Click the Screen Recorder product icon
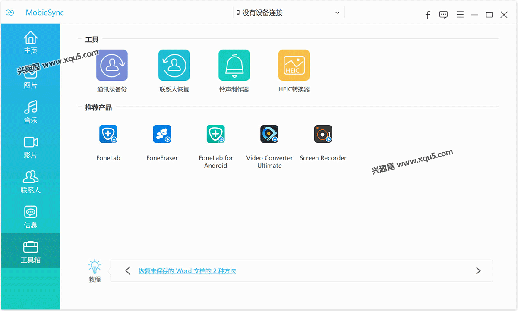 [323, 134]
